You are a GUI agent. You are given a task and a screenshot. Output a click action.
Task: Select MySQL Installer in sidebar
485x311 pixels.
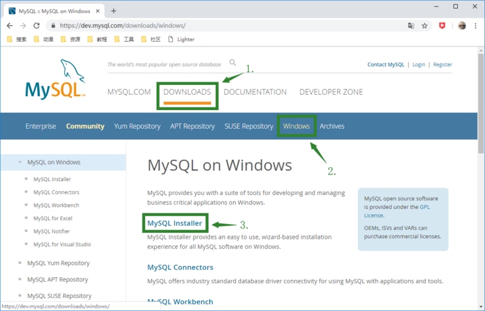(52, 179)
